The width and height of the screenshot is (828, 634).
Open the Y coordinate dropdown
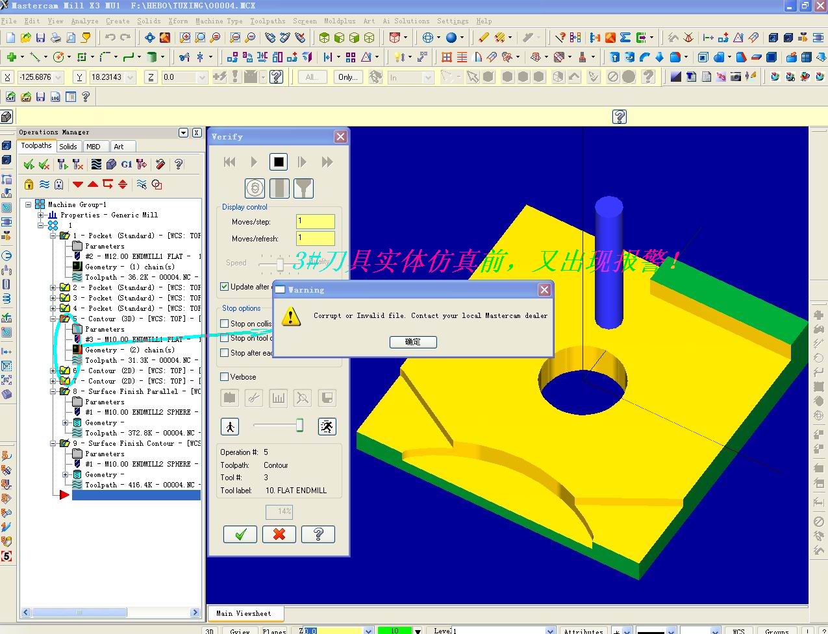tap(130, 77)
